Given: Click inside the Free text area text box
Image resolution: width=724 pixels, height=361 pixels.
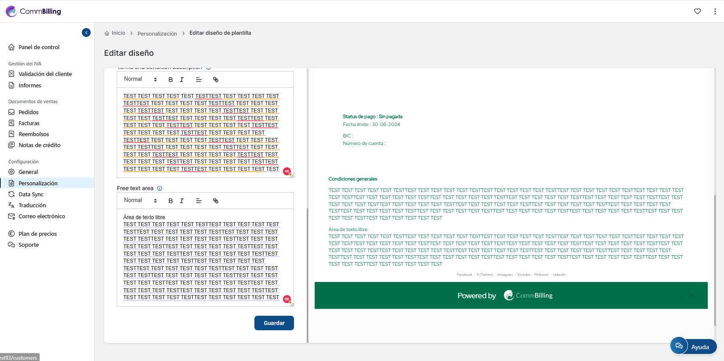Looking at the screenshot, I should 201,257.
